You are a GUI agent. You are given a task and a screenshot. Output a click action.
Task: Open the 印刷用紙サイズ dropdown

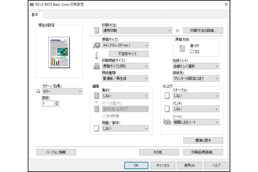pos(125,66)
